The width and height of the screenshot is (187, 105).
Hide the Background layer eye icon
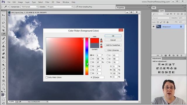[154, 27]
